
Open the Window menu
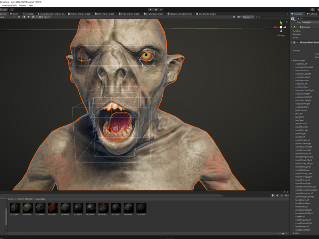point(23,6)
